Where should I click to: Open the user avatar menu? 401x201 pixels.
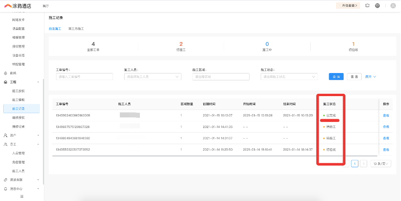tap(393, 6)
